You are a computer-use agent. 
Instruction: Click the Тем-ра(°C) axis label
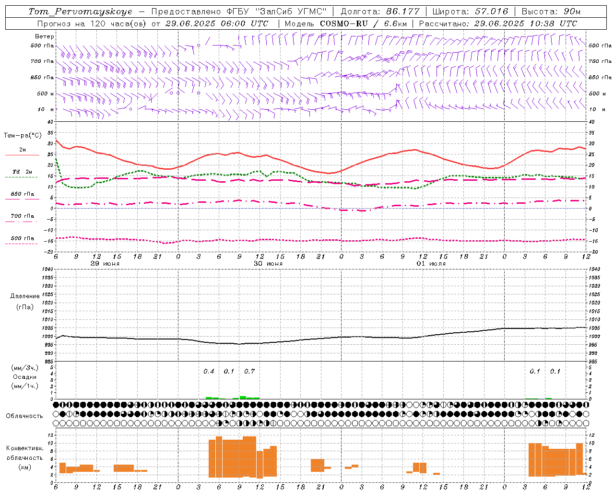pyautogui.click(x=23, y=136)
